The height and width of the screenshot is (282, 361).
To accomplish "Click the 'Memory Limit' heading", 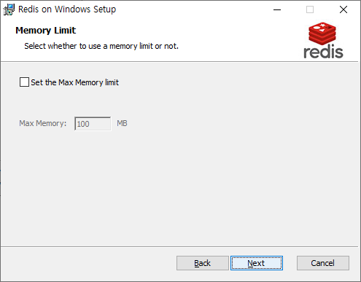I will click(x=46, y=31).
